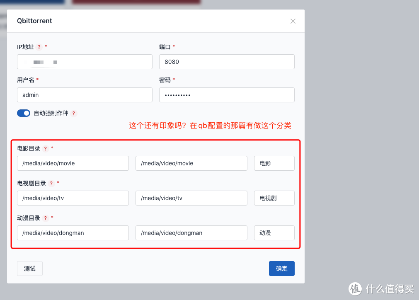Click the help icon next to IP地址
The width and height of the screenshot is (419, 300).
point(39,47)
